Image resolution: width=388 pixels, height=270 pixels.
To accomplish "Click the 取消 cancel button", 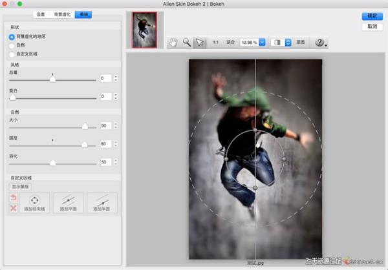I will click(371, 26).
